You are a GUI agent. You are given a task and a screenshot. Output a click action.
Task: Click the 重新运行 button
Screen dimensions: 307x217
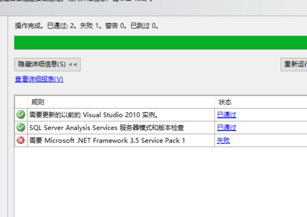click(294, 65)
